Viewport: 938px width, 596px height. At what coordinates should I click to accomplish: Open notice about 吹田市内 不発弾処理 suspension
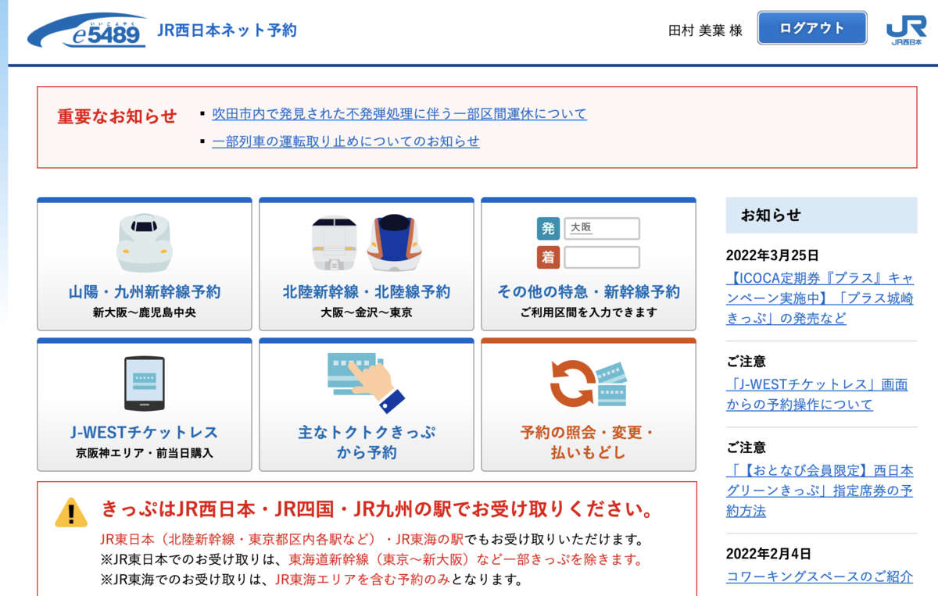point(399,114)
